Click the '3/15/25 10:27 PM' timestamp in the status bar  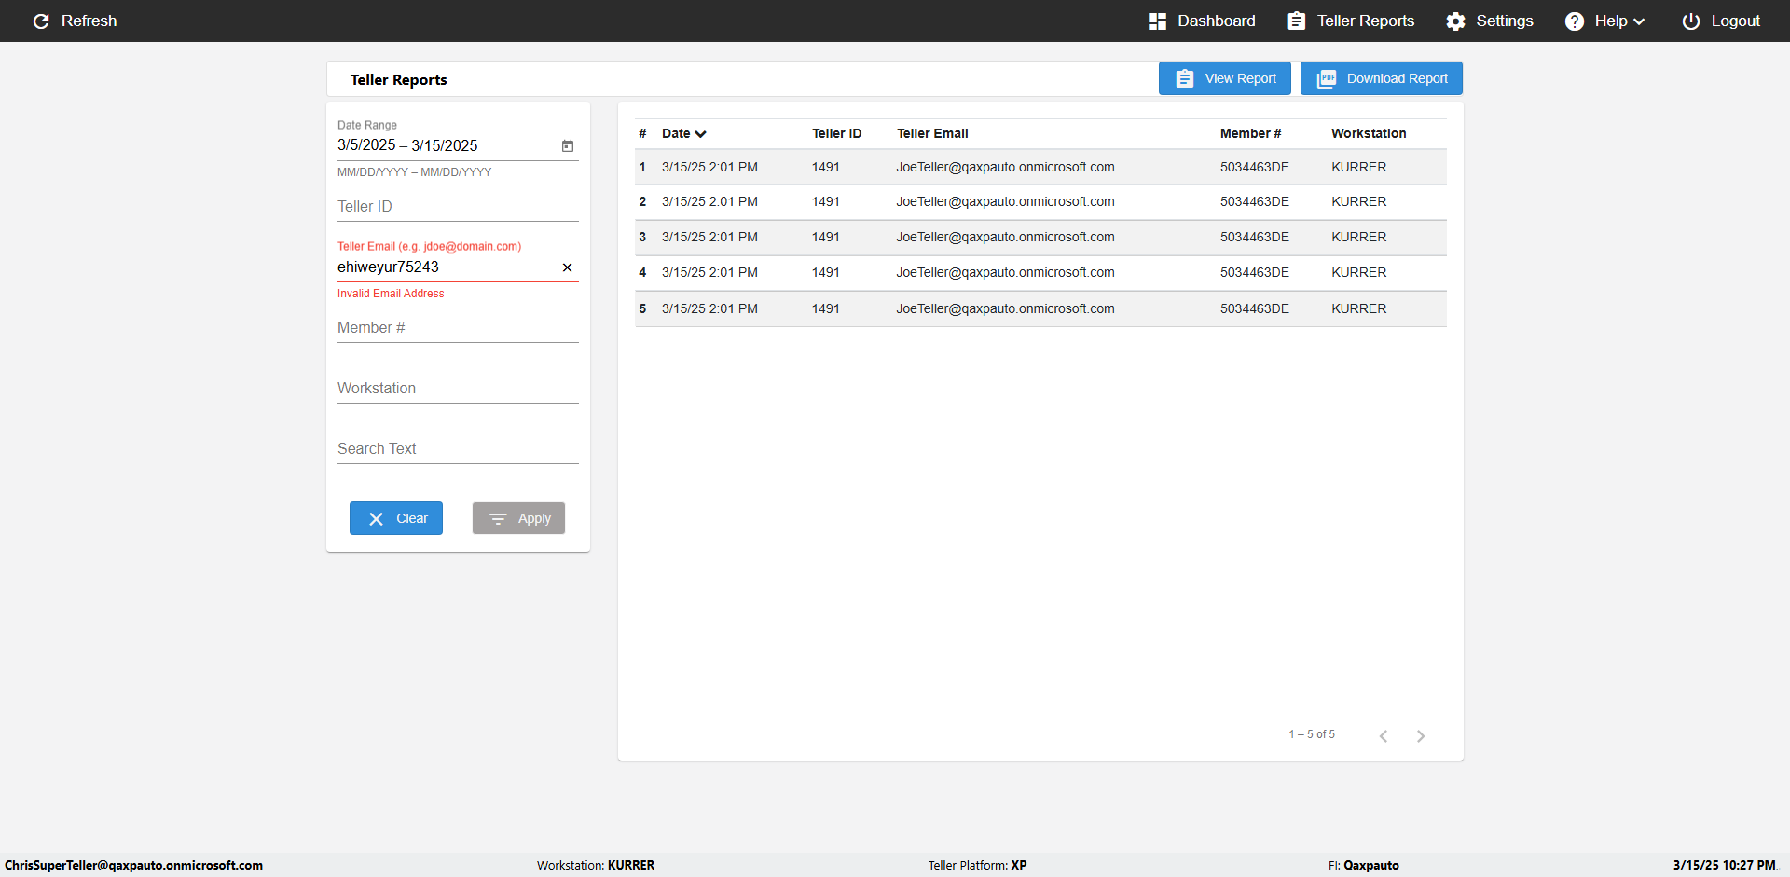pos(1724,865)
